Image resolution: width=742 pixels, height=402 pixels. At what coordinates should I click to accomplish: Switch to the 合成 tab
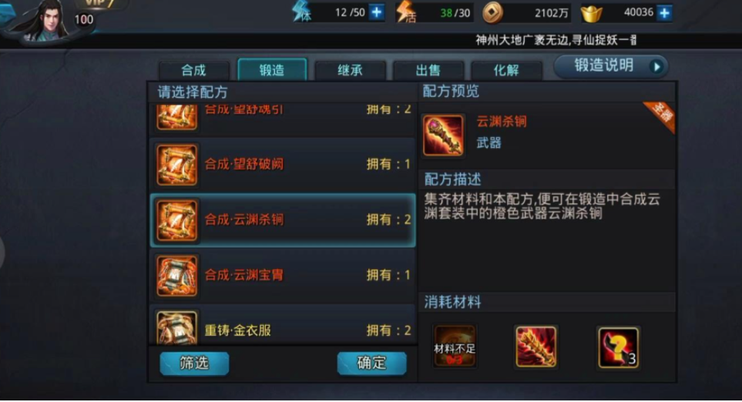point(193,71)
